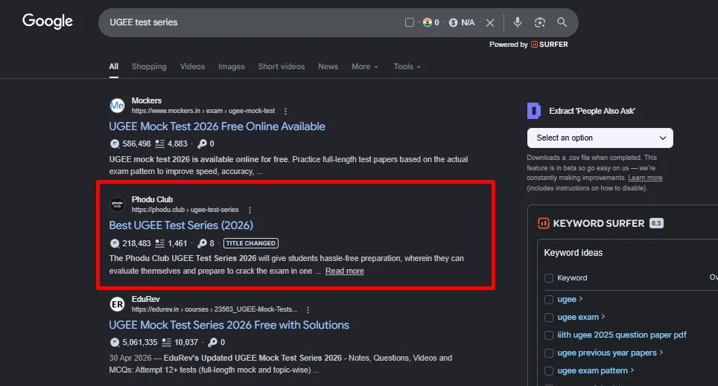Tick the Keyword header checkbox
The width and height of the screenshot is (718, 386).
pyautogui.click(x=549, y=278)
